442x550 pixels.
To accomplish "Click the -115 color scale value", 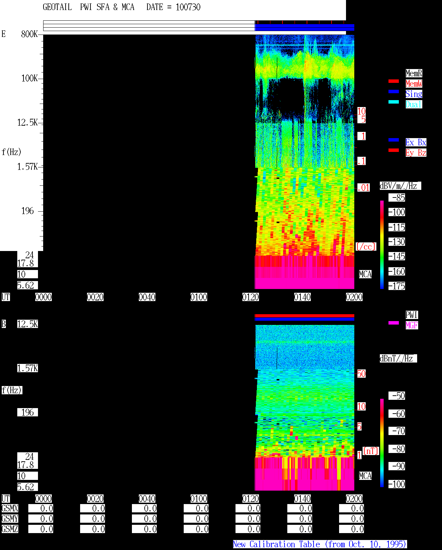I will pyautogui.click(x=397, y=227).
